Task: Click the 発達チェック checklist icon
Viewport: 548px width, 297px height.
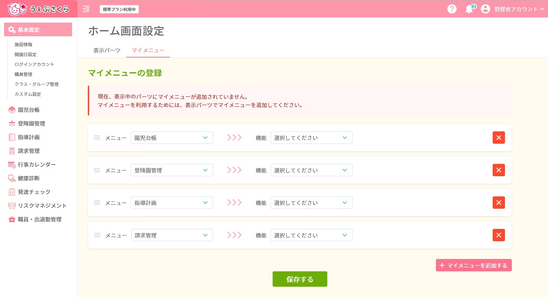Action: (x=12, y=192)
